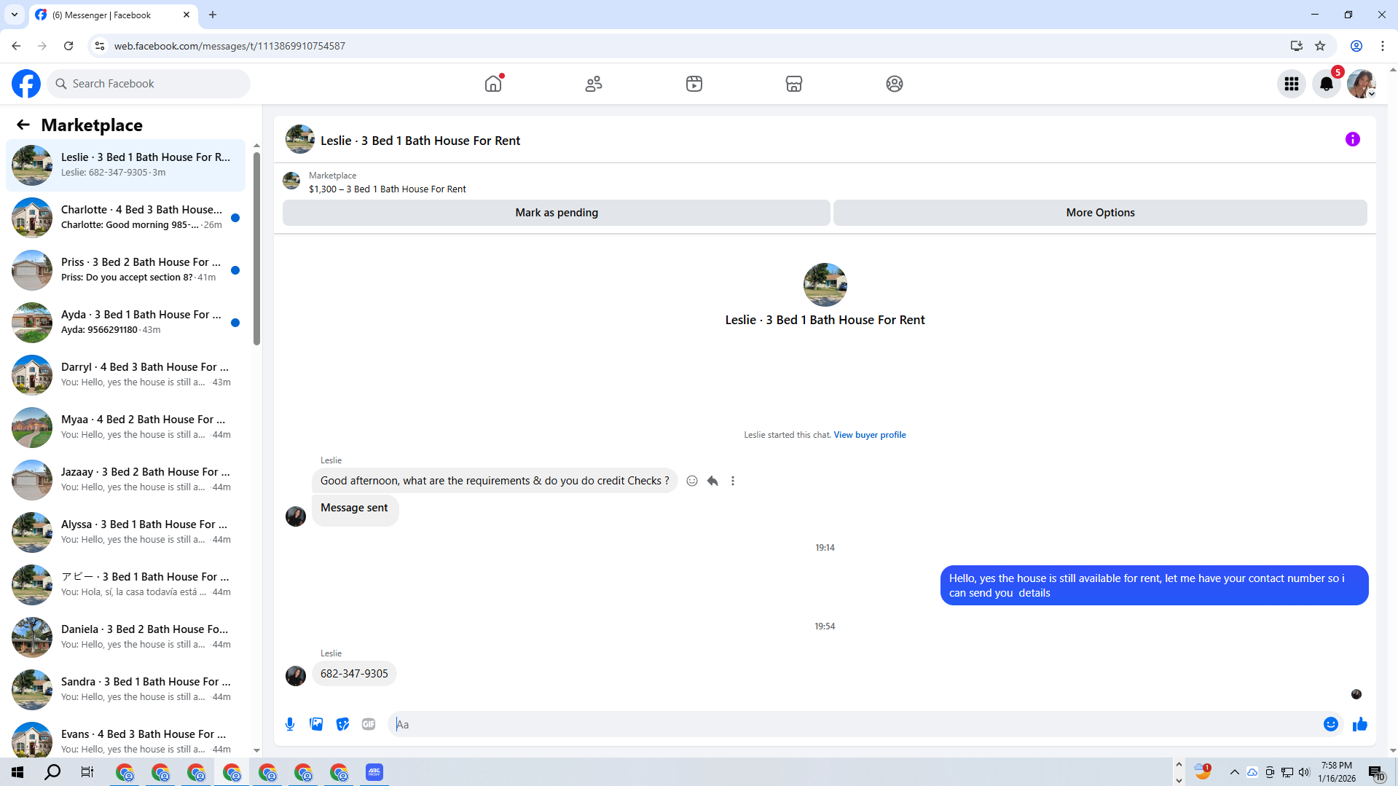Viewport: 1398px width, 786px height.
Task: Open the Notifications bell icon
Action: 1327,84
